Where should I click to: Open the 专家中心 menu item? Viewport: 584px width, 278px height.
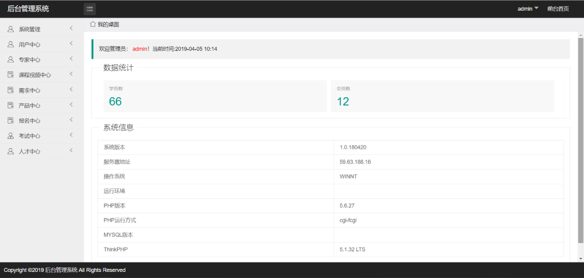[x=42, y=60]
